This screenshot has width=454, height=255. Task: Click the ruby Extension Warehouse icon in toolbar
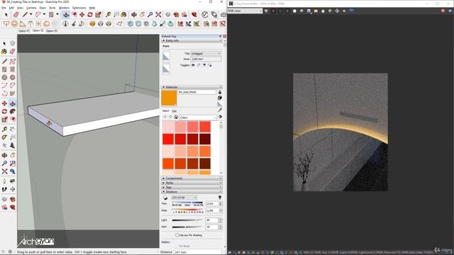point(194,14)
